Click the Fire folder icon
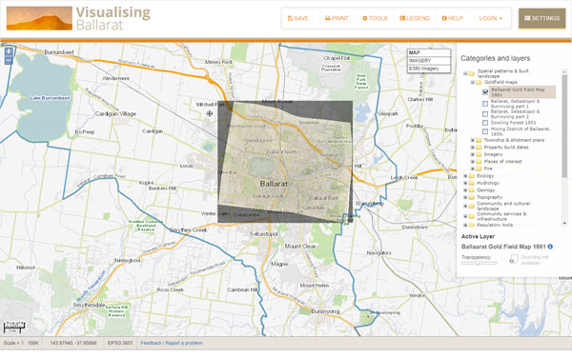572x357 pixels. pyautogui.click(x=479, y=169)
